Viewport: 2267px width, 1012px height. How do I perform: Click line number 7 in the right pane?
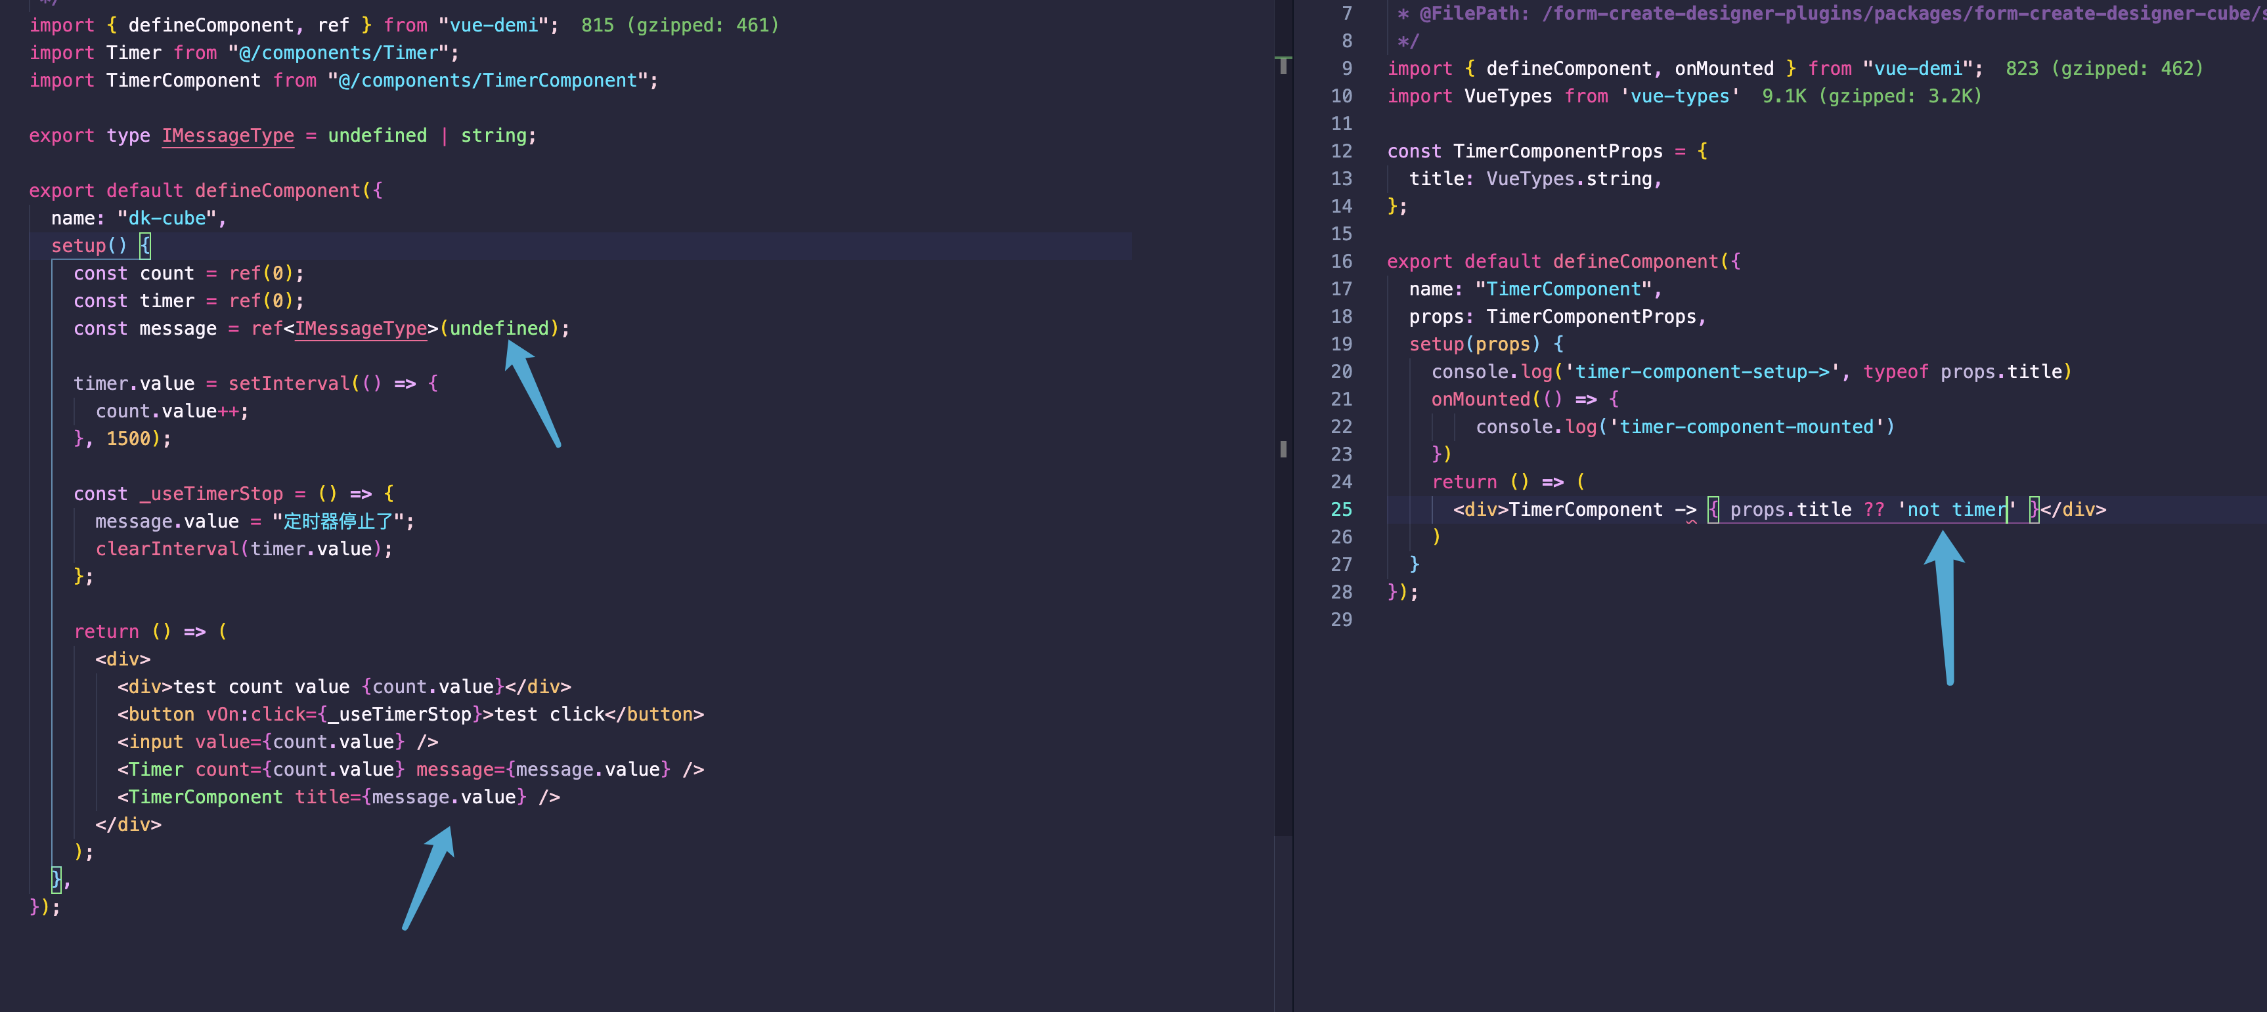(1346, 13)
